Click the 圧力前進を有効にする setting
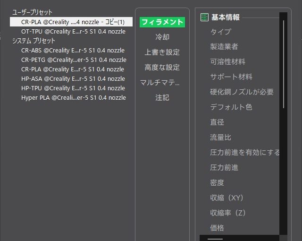302x241 pixels. 245,152
